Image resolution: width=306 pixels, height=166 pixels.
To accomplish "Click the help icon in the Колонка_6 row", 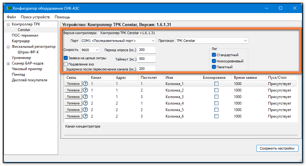I will (x=85, y=116).
